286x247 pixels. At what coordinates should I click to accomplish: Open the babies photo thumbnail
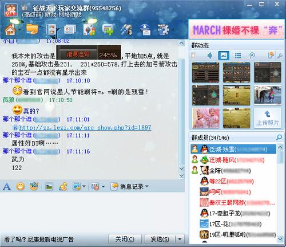(205, 118)
